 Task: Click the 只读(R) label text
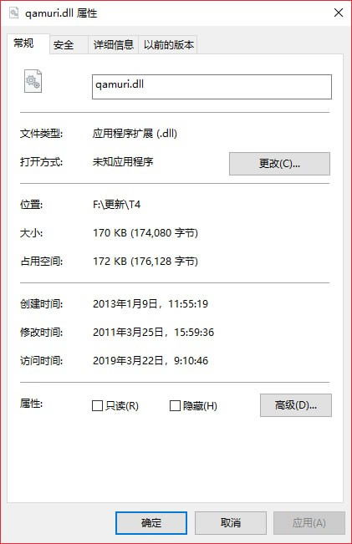coord(122,405)
